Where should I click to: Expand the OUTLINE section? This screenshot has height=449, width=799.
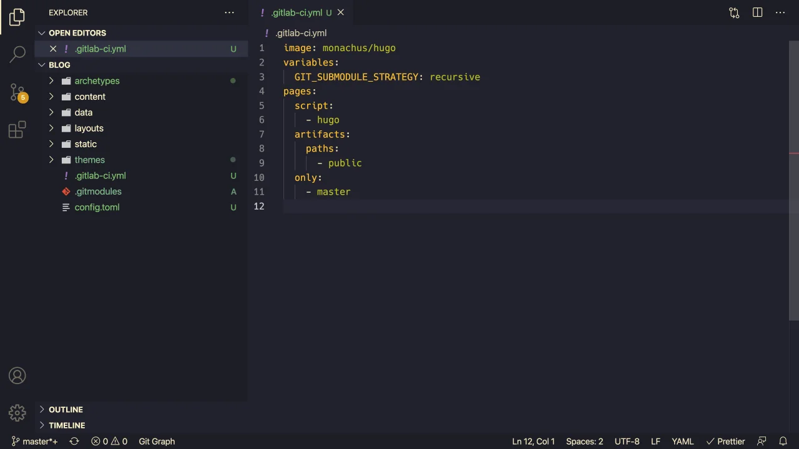point(66,410)
